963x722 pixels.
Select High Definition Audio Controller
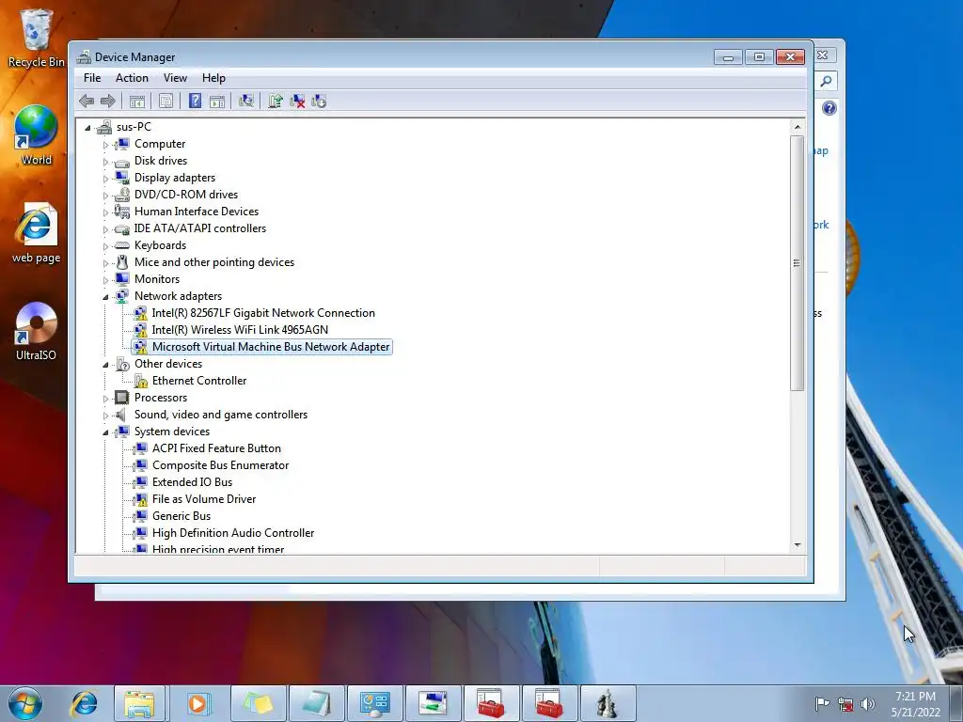[233, 533]
